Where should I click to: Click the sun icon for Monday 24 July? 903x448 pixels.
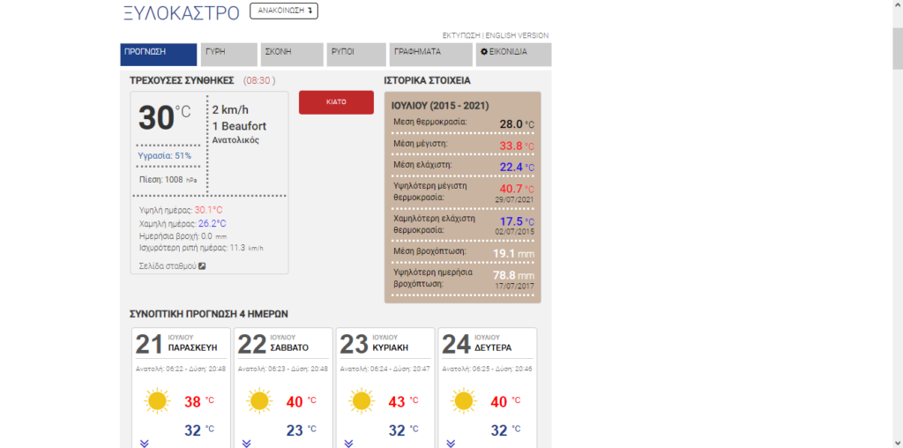pyautogui.click(x=464, y=401)
